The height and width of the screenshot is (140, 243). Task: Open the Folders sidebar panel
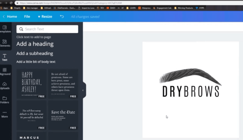(x=5, y=100)
